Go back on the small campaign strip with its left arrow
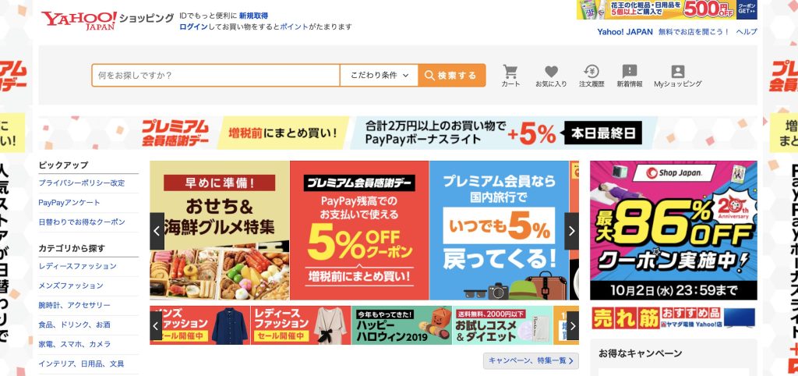The image size is (798, 376). click(x=156, y=325)
